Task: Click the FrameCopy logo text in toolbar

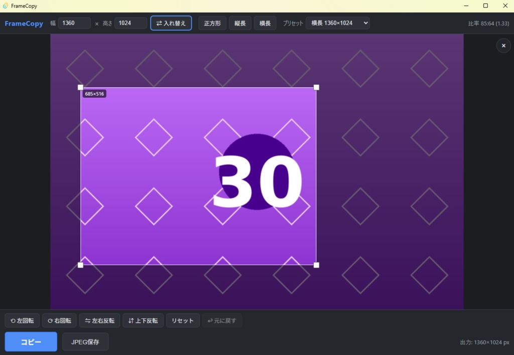Action: (24, 24)
